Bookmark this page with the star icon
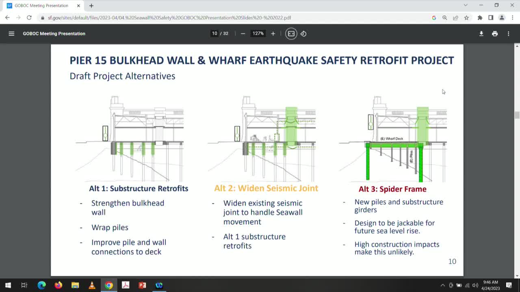 (x=466, y=17)
